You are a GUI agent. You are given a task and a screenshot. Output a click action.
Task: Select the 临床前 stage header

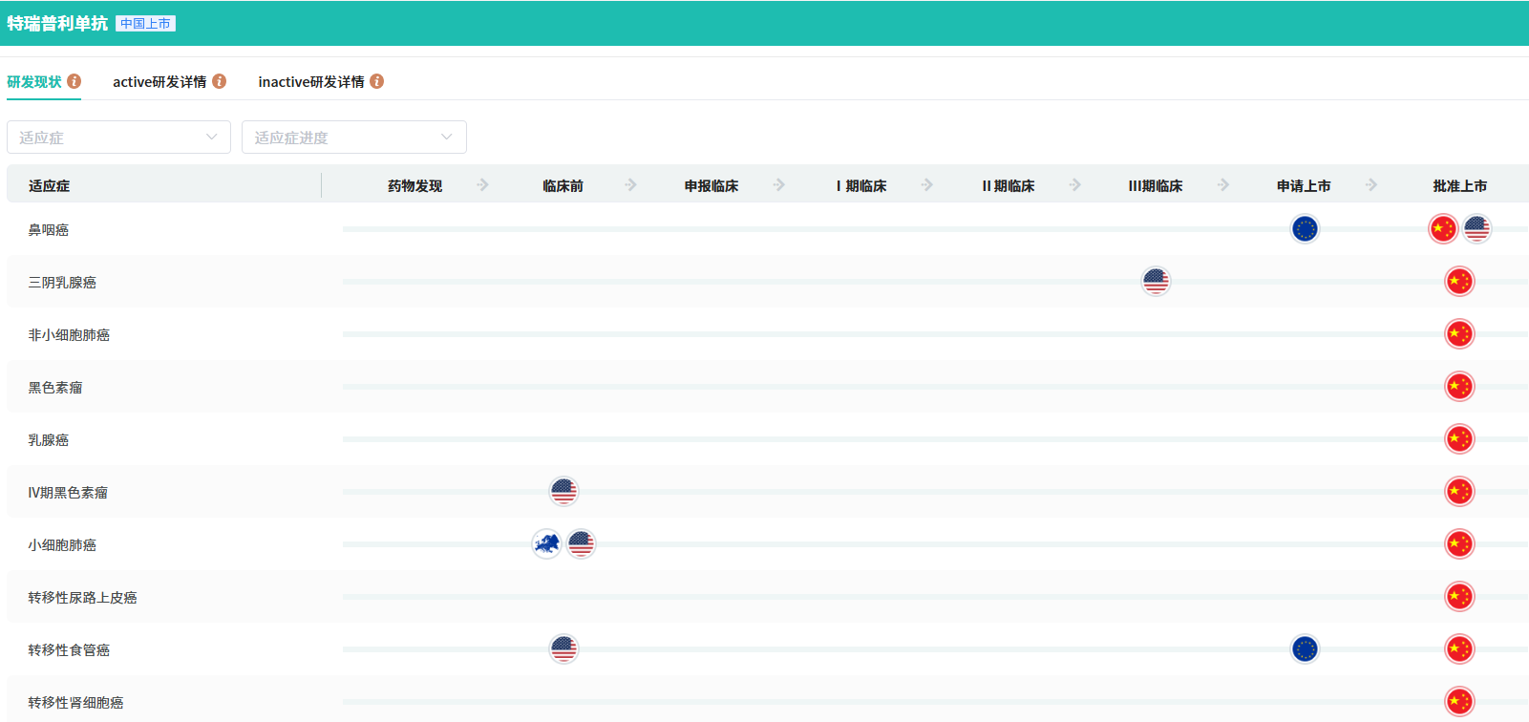click(563, 186)
